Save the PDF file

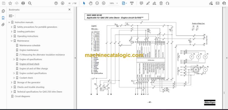[x=4, y=3]
